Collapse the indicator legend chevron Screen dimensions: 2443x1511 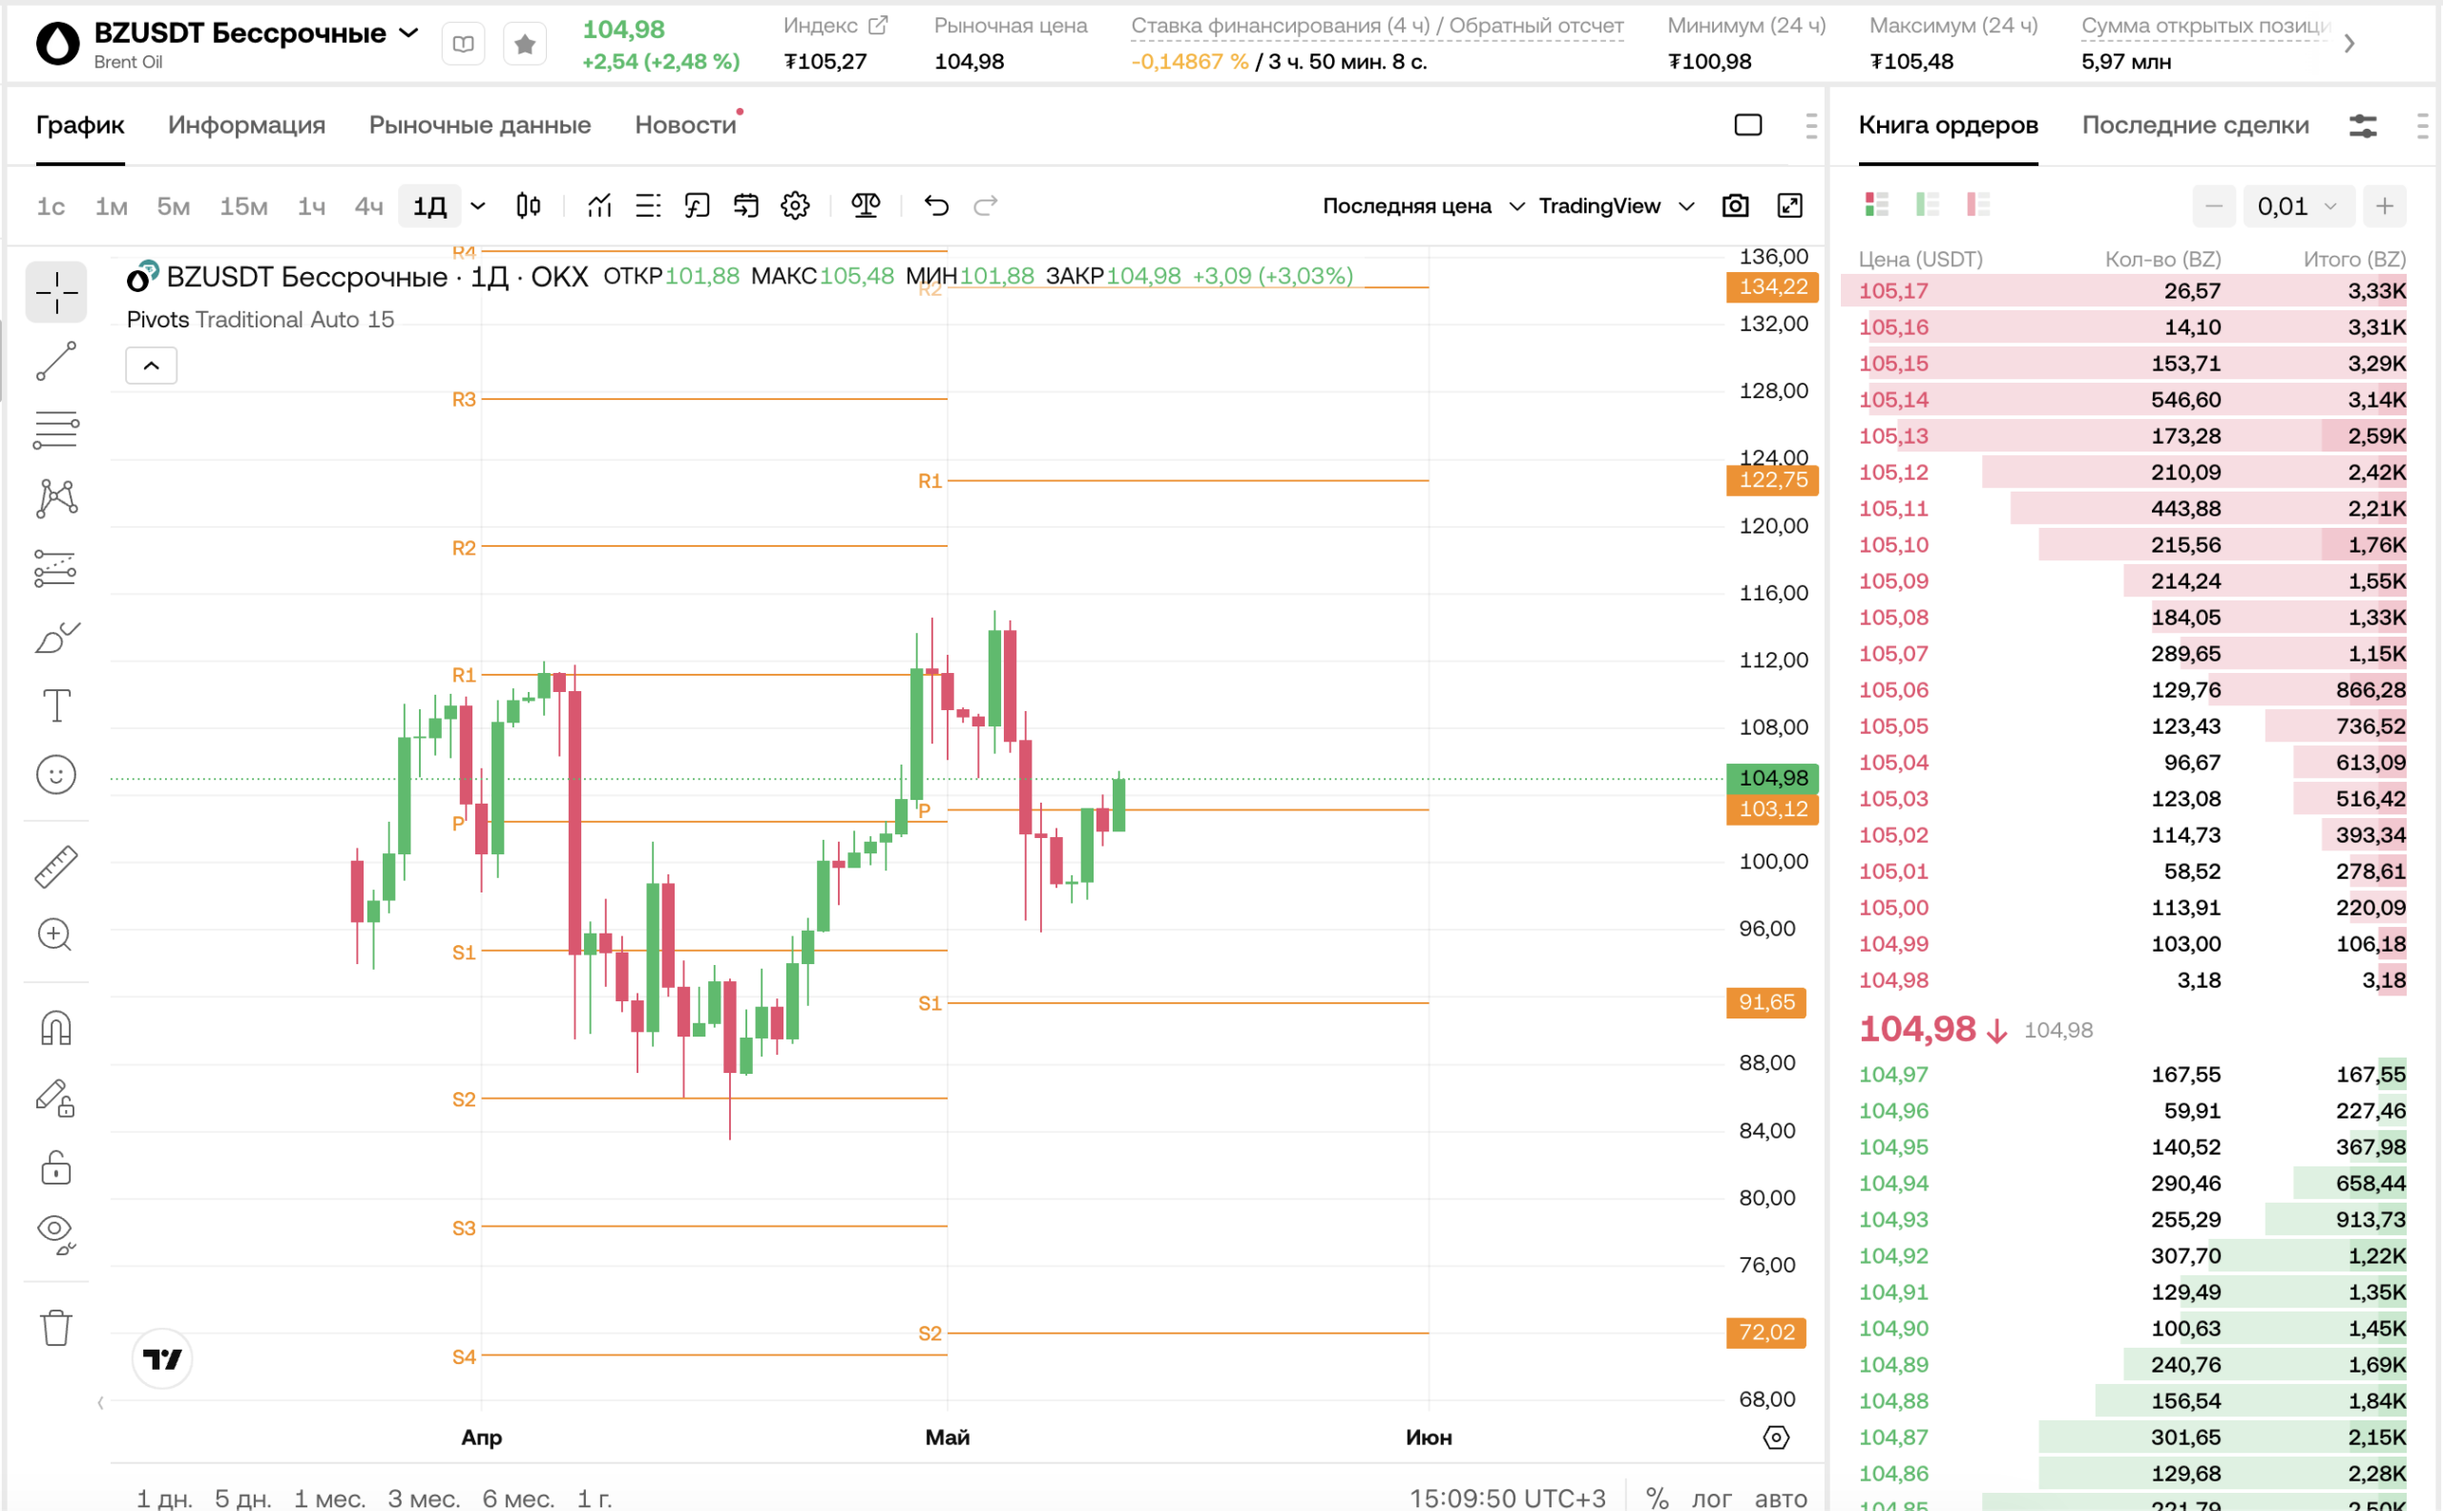(x=151, y=366)
